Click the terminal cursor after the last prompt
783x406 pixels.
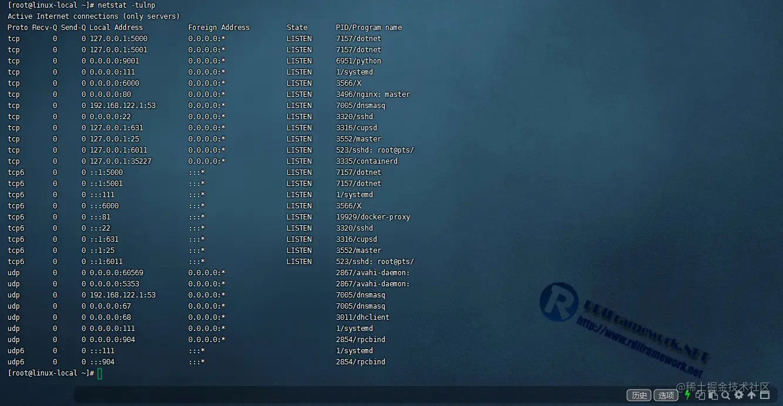click(100, 374)
